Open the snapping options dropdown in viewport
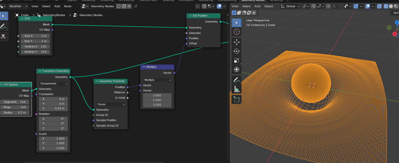399x163 pixels. (320, 6)
